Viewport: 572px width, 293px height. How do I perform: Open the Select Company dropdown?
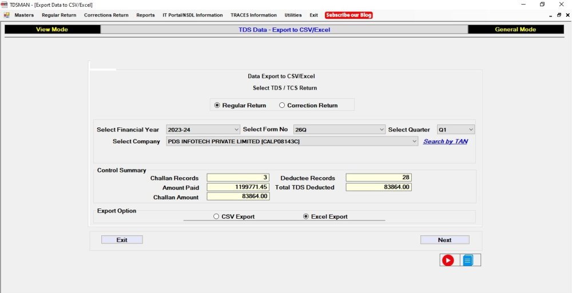pos(292,142)
